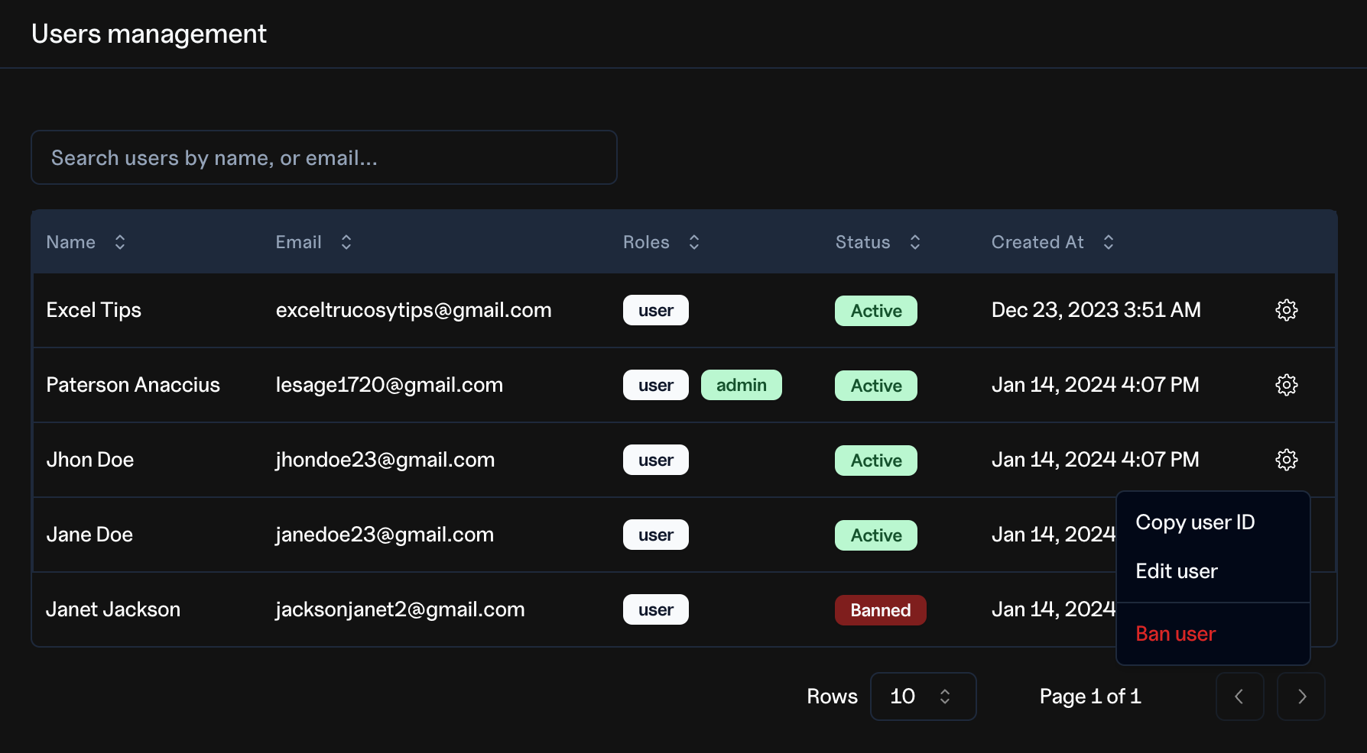Click the Active status badge for Jane Doe
The image size is (1367, 753).
[x=876, y=535]
